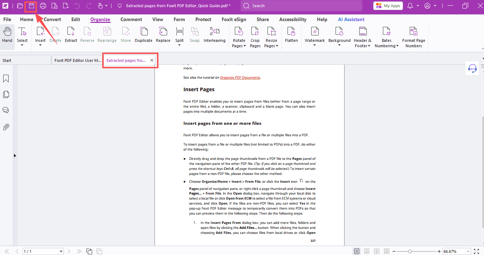Expand the navigation pane arrow

[15, 156]
